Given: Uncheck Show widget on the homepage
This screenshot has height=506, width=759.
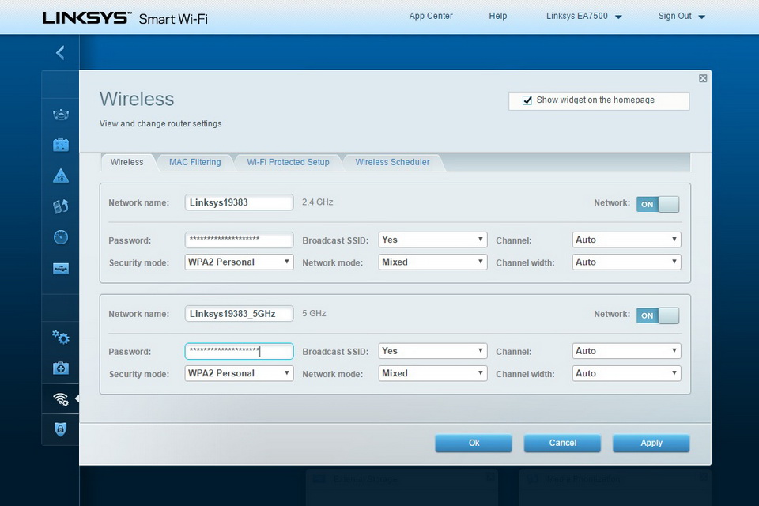Looking at the screenshot, I should click(x=527, y=100).
